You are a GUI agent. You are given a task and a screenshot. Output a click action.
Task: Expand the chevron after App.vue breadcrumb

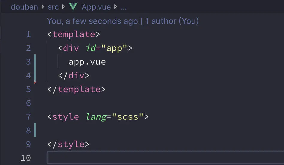tap(116, 7)
